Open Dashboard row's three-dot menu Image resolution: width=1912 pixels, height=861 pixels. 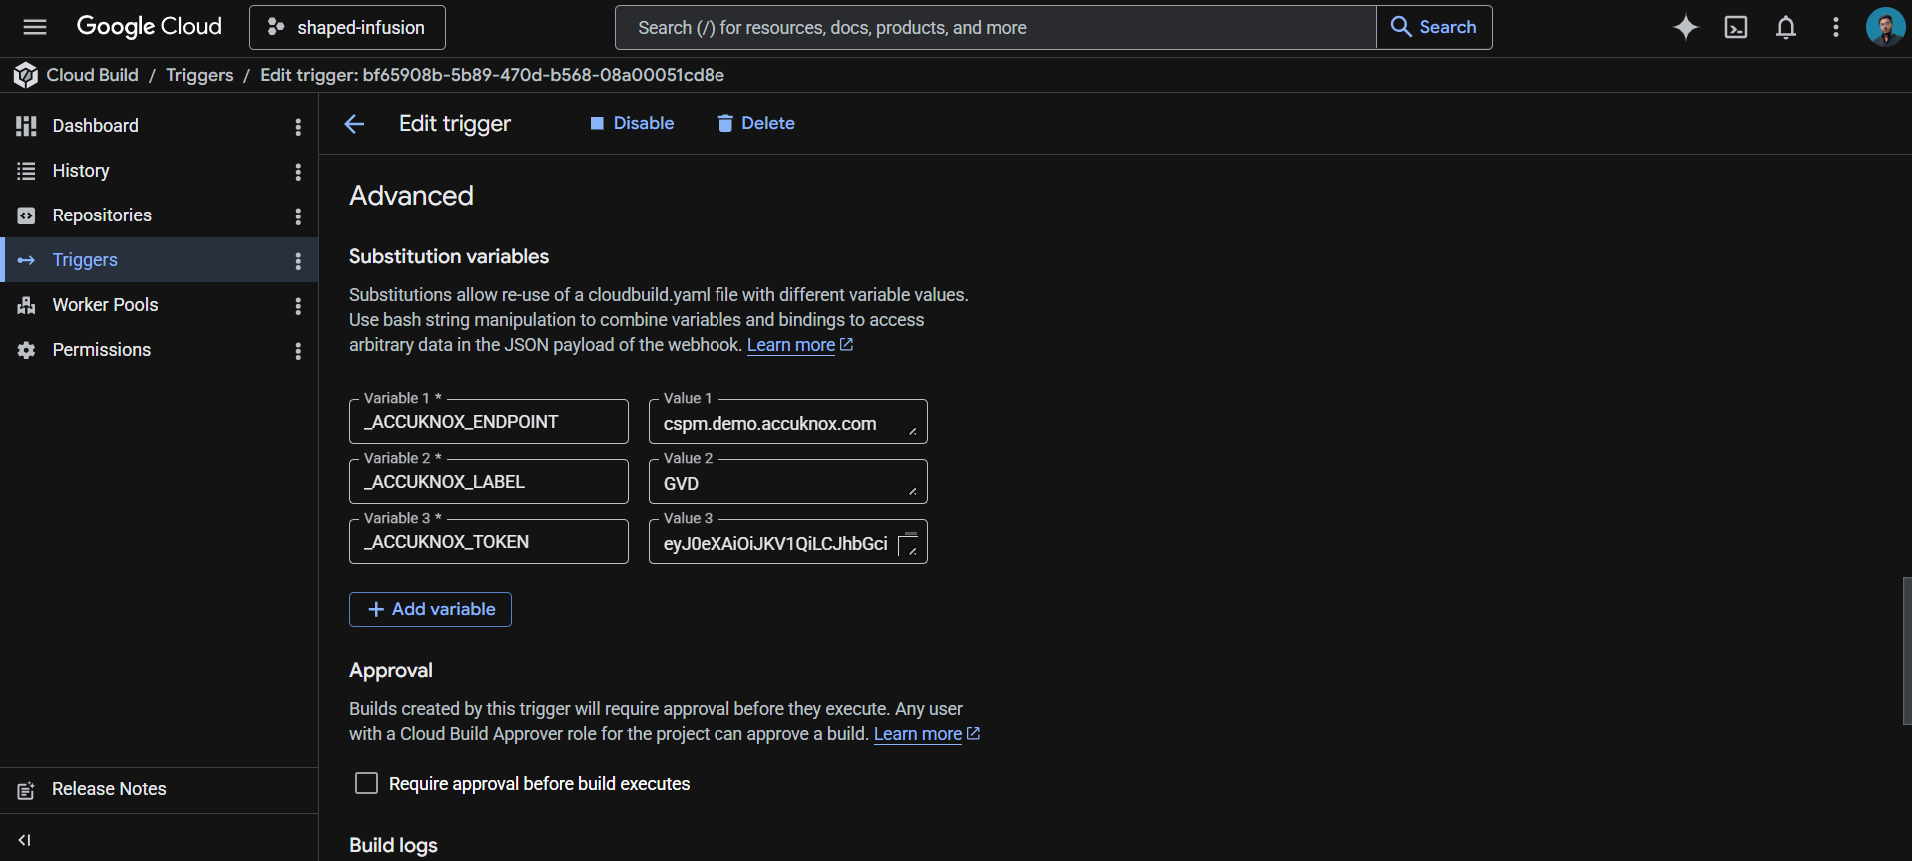298,127
